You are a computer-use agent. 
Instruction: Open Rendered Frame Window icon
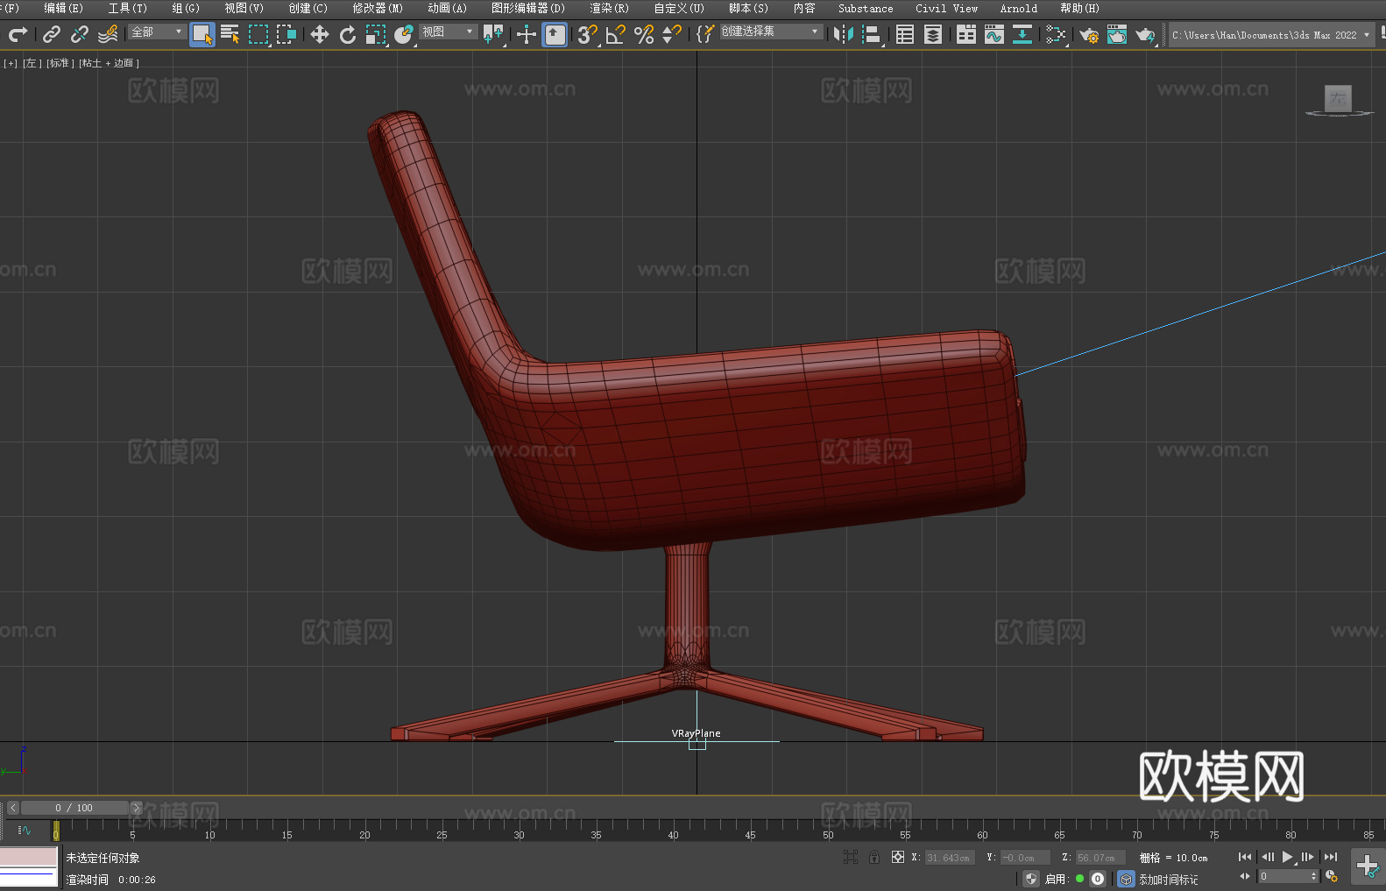[x=1117, y=34]
